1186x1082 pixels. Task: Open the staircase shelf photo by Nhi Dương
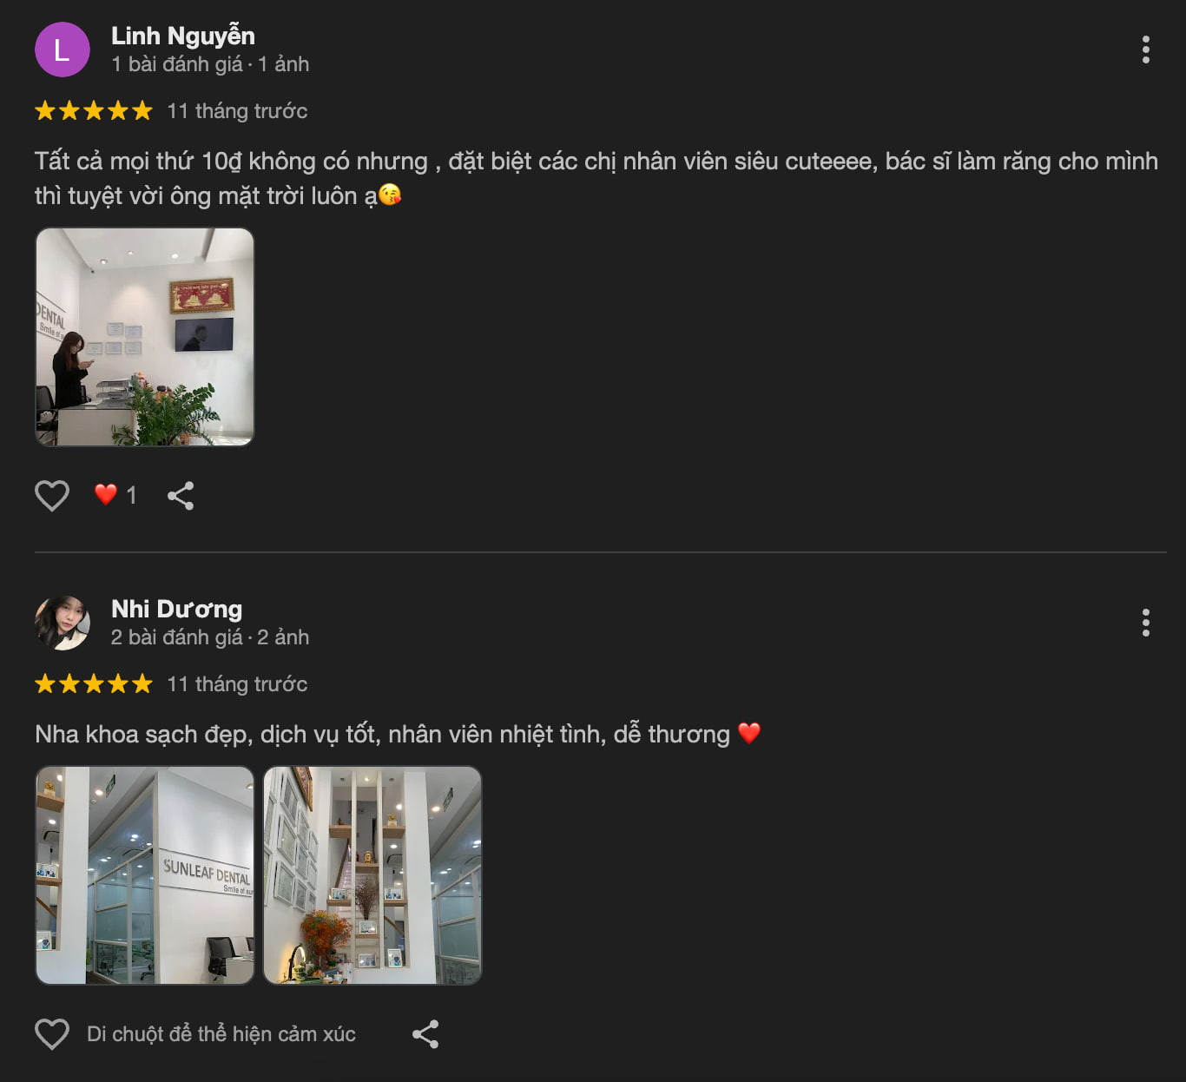click(372, 875)
